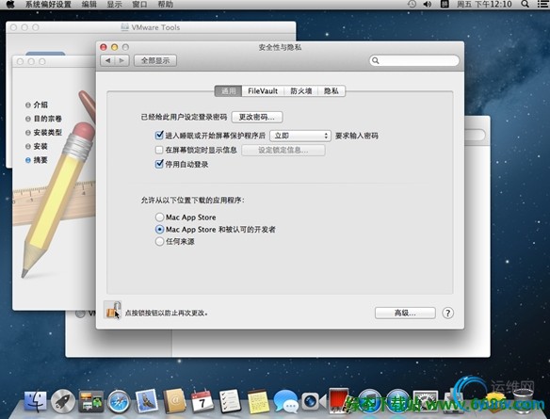
Task: Click the VMware Tools window title bar
Action: [151, 27]
